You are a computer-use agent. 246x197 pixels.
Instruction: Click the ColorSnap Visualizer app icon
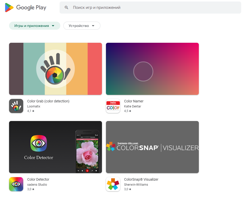point(113,184)
